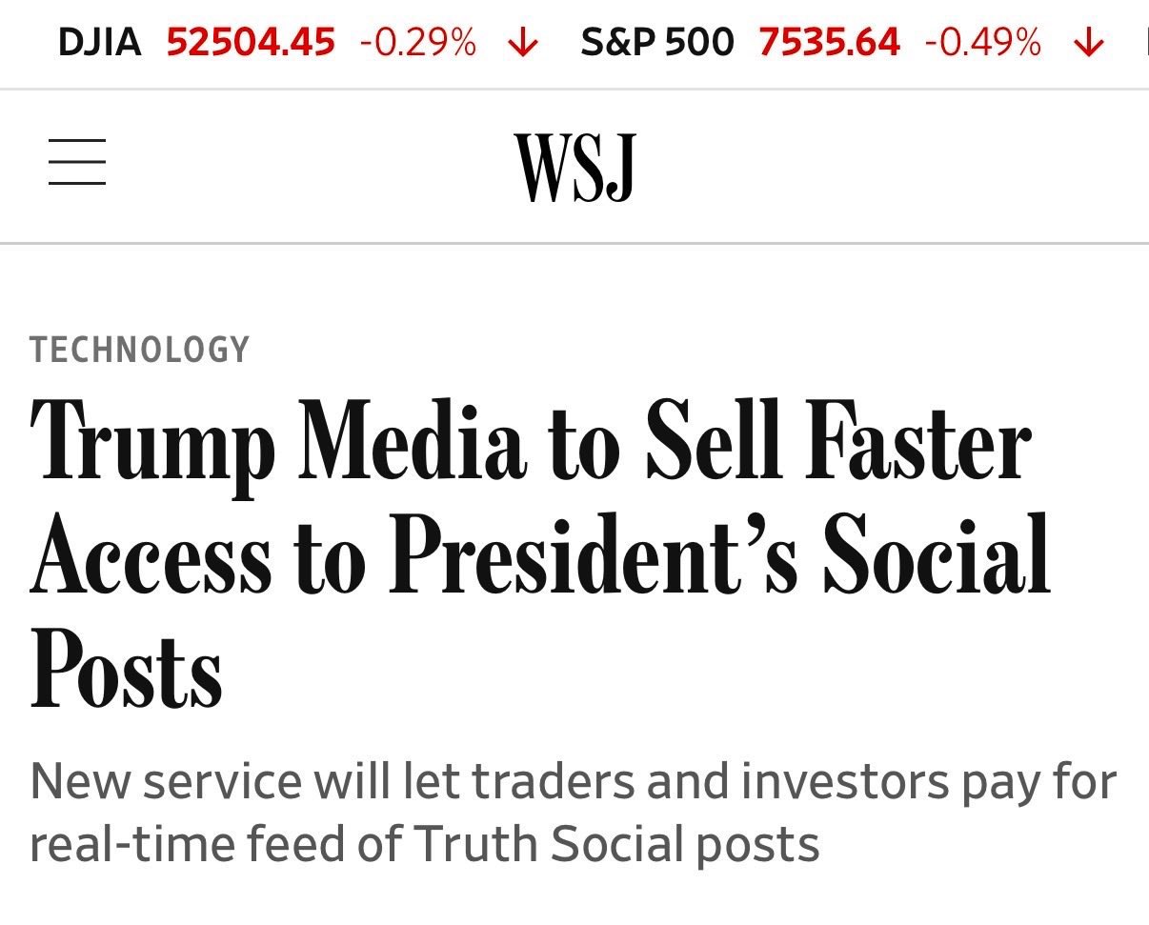Click summary line "New service will let traders"
This screenshot has width=1149, height=925.
click(573, 783)
